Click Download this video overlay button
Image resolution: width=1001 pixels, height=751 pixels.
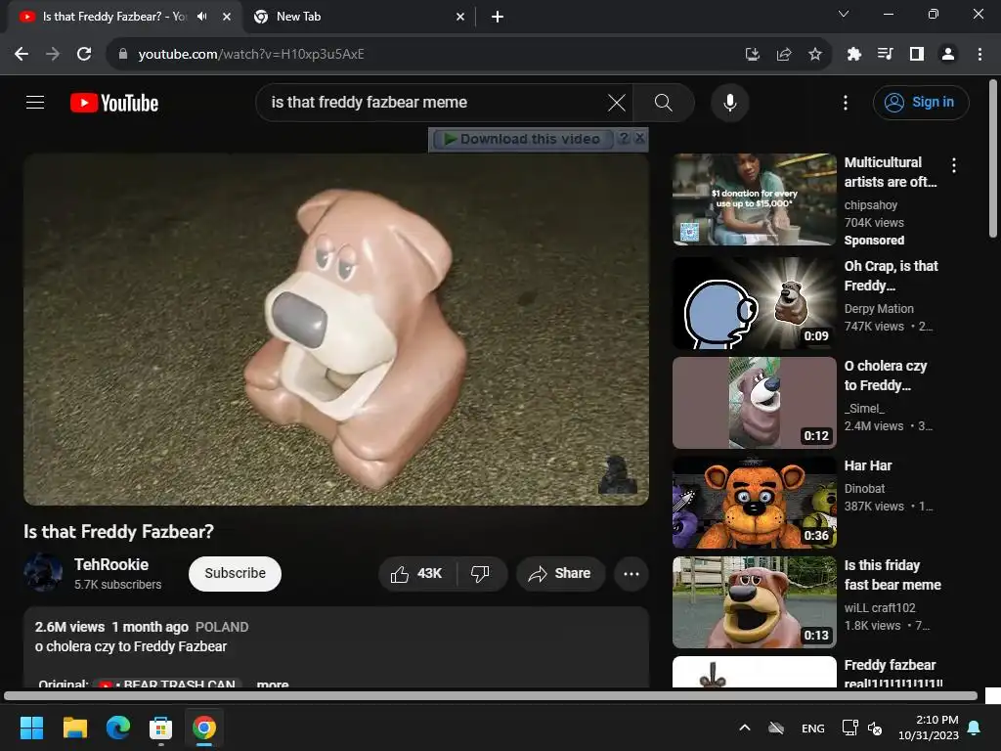[x=522, y=139]
